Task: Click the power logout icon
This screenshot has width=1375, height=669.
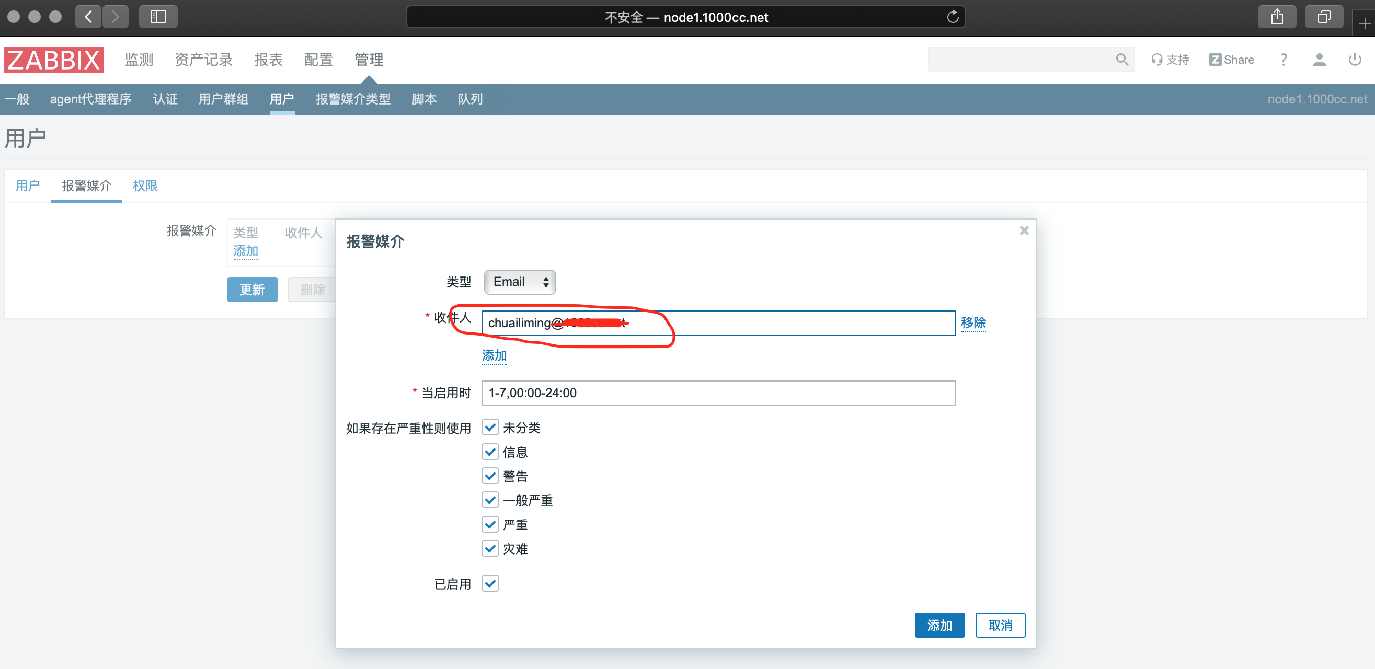Action: pyautogui.click(x=1354, y=60)
